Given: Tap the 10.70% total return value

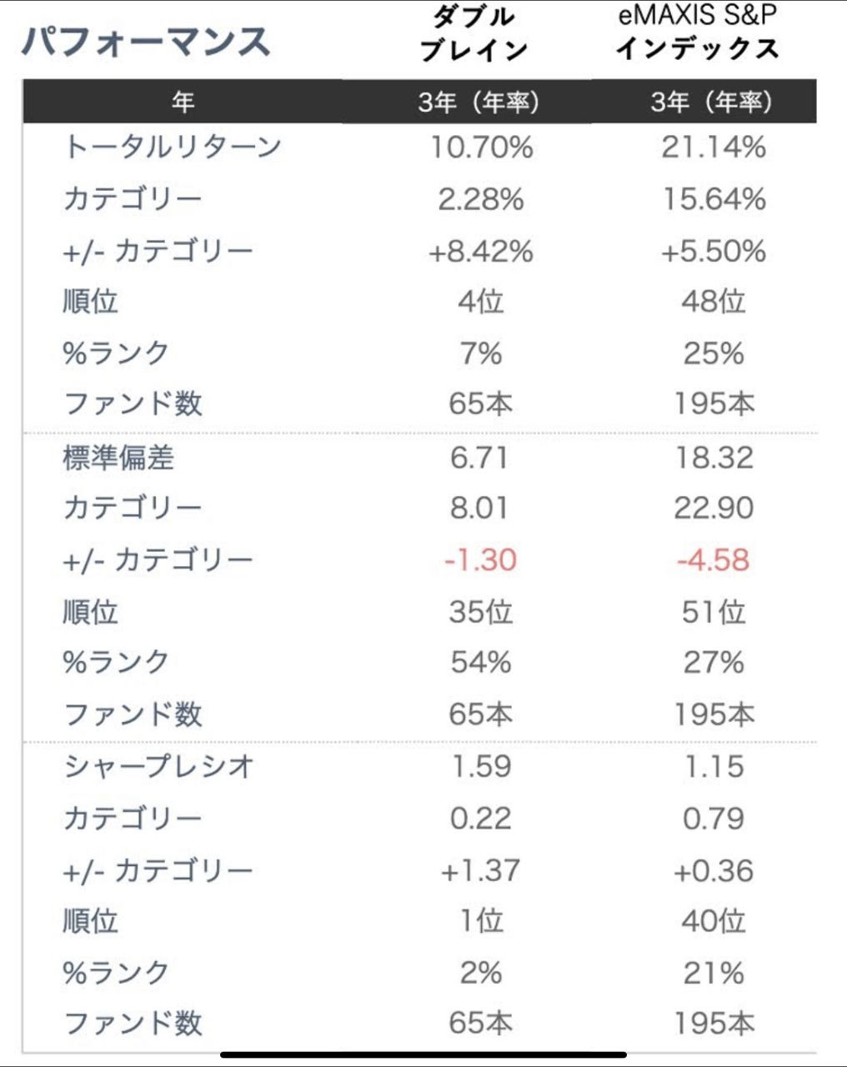Looking at the screenshot, I should [x=481, y=148].
